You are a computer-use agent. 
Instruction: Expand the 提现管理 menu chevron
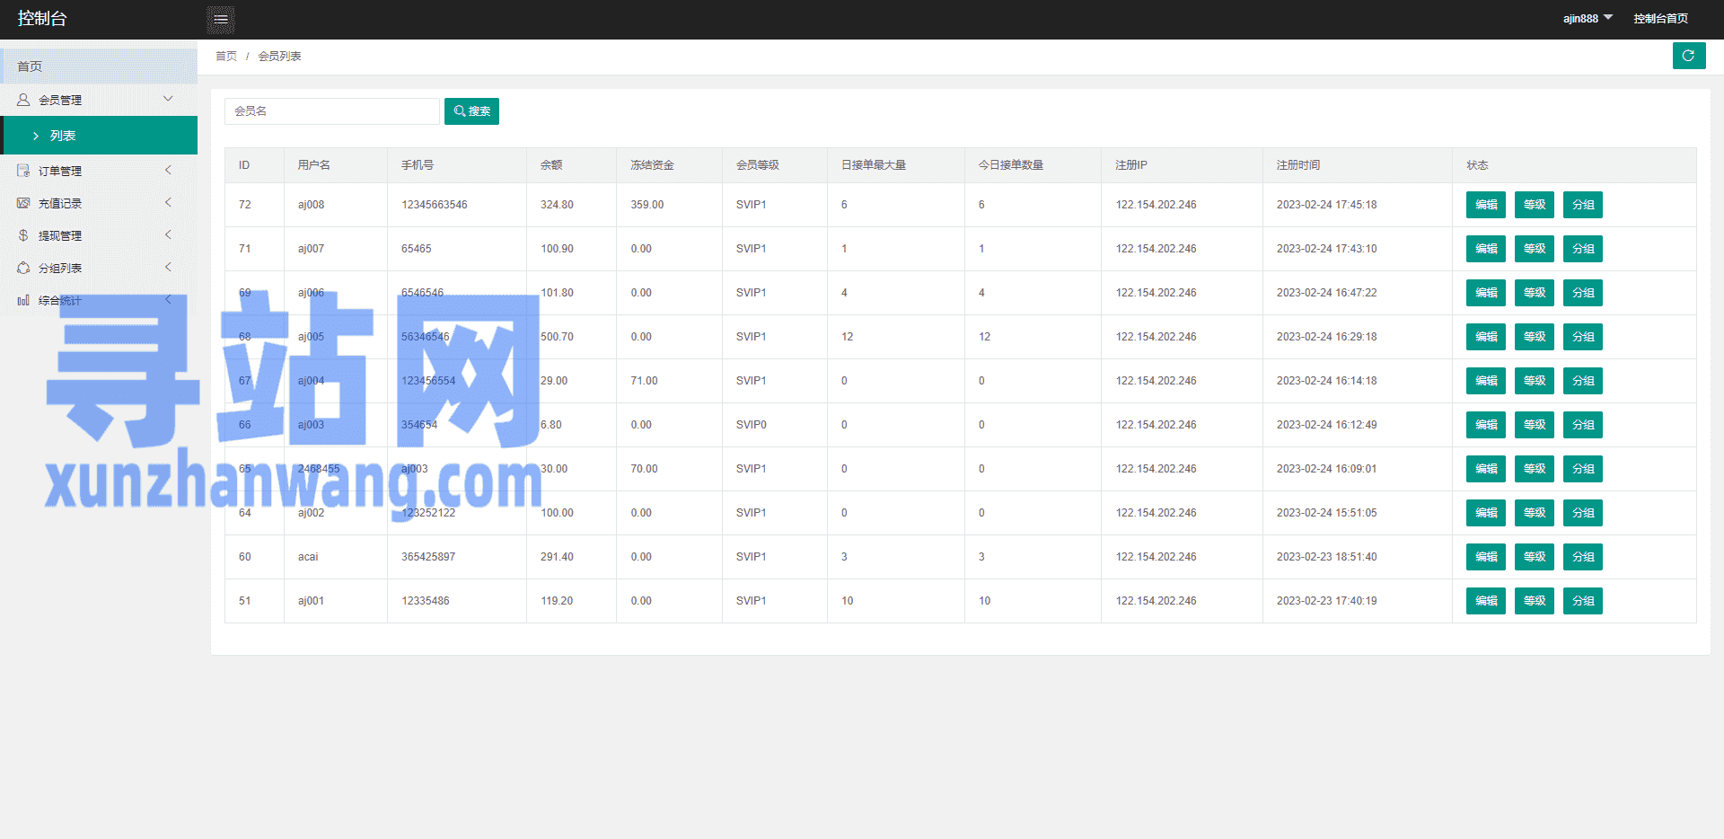point(168,234)
